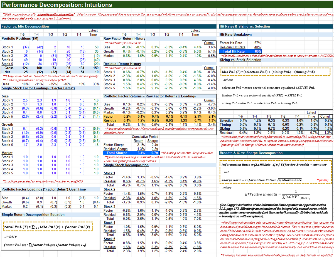Image resolution: width=334 pixels, height=257 pixels.
Task: Select the 'Stock 4' heading in Single Stock Decomposition
Action: pos(109,223)
